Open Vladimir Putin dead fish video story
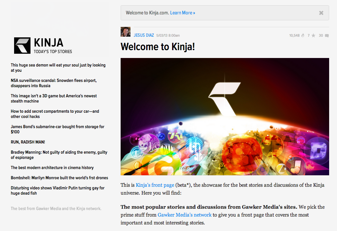337x231 pixels. (58, 191)
